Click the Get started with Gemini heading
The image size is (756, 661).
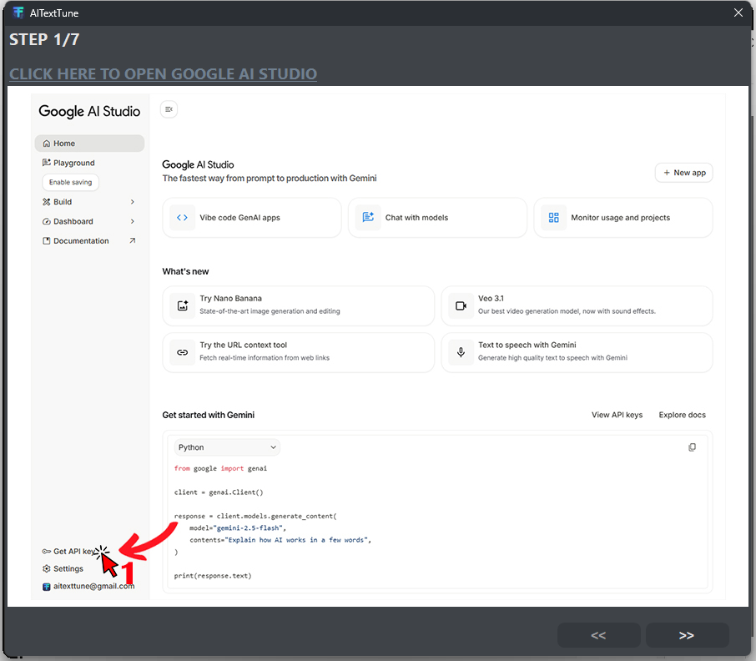pos(209,415)
